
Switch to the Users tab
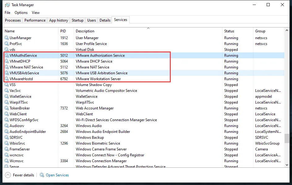[x=92, y=20]
